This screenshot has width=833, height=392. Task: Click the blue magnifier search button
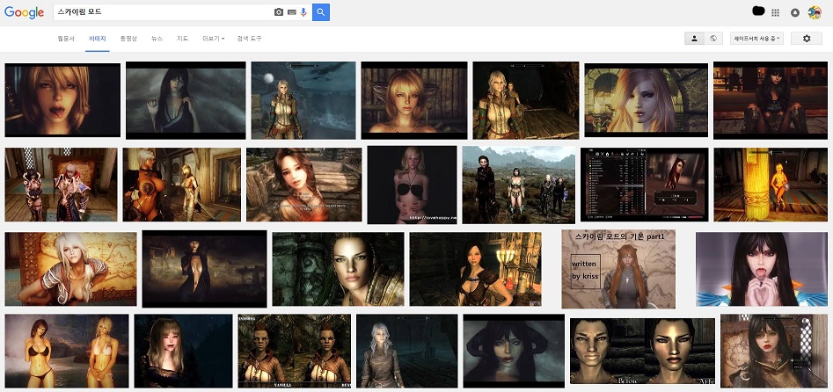coord(321,12)
